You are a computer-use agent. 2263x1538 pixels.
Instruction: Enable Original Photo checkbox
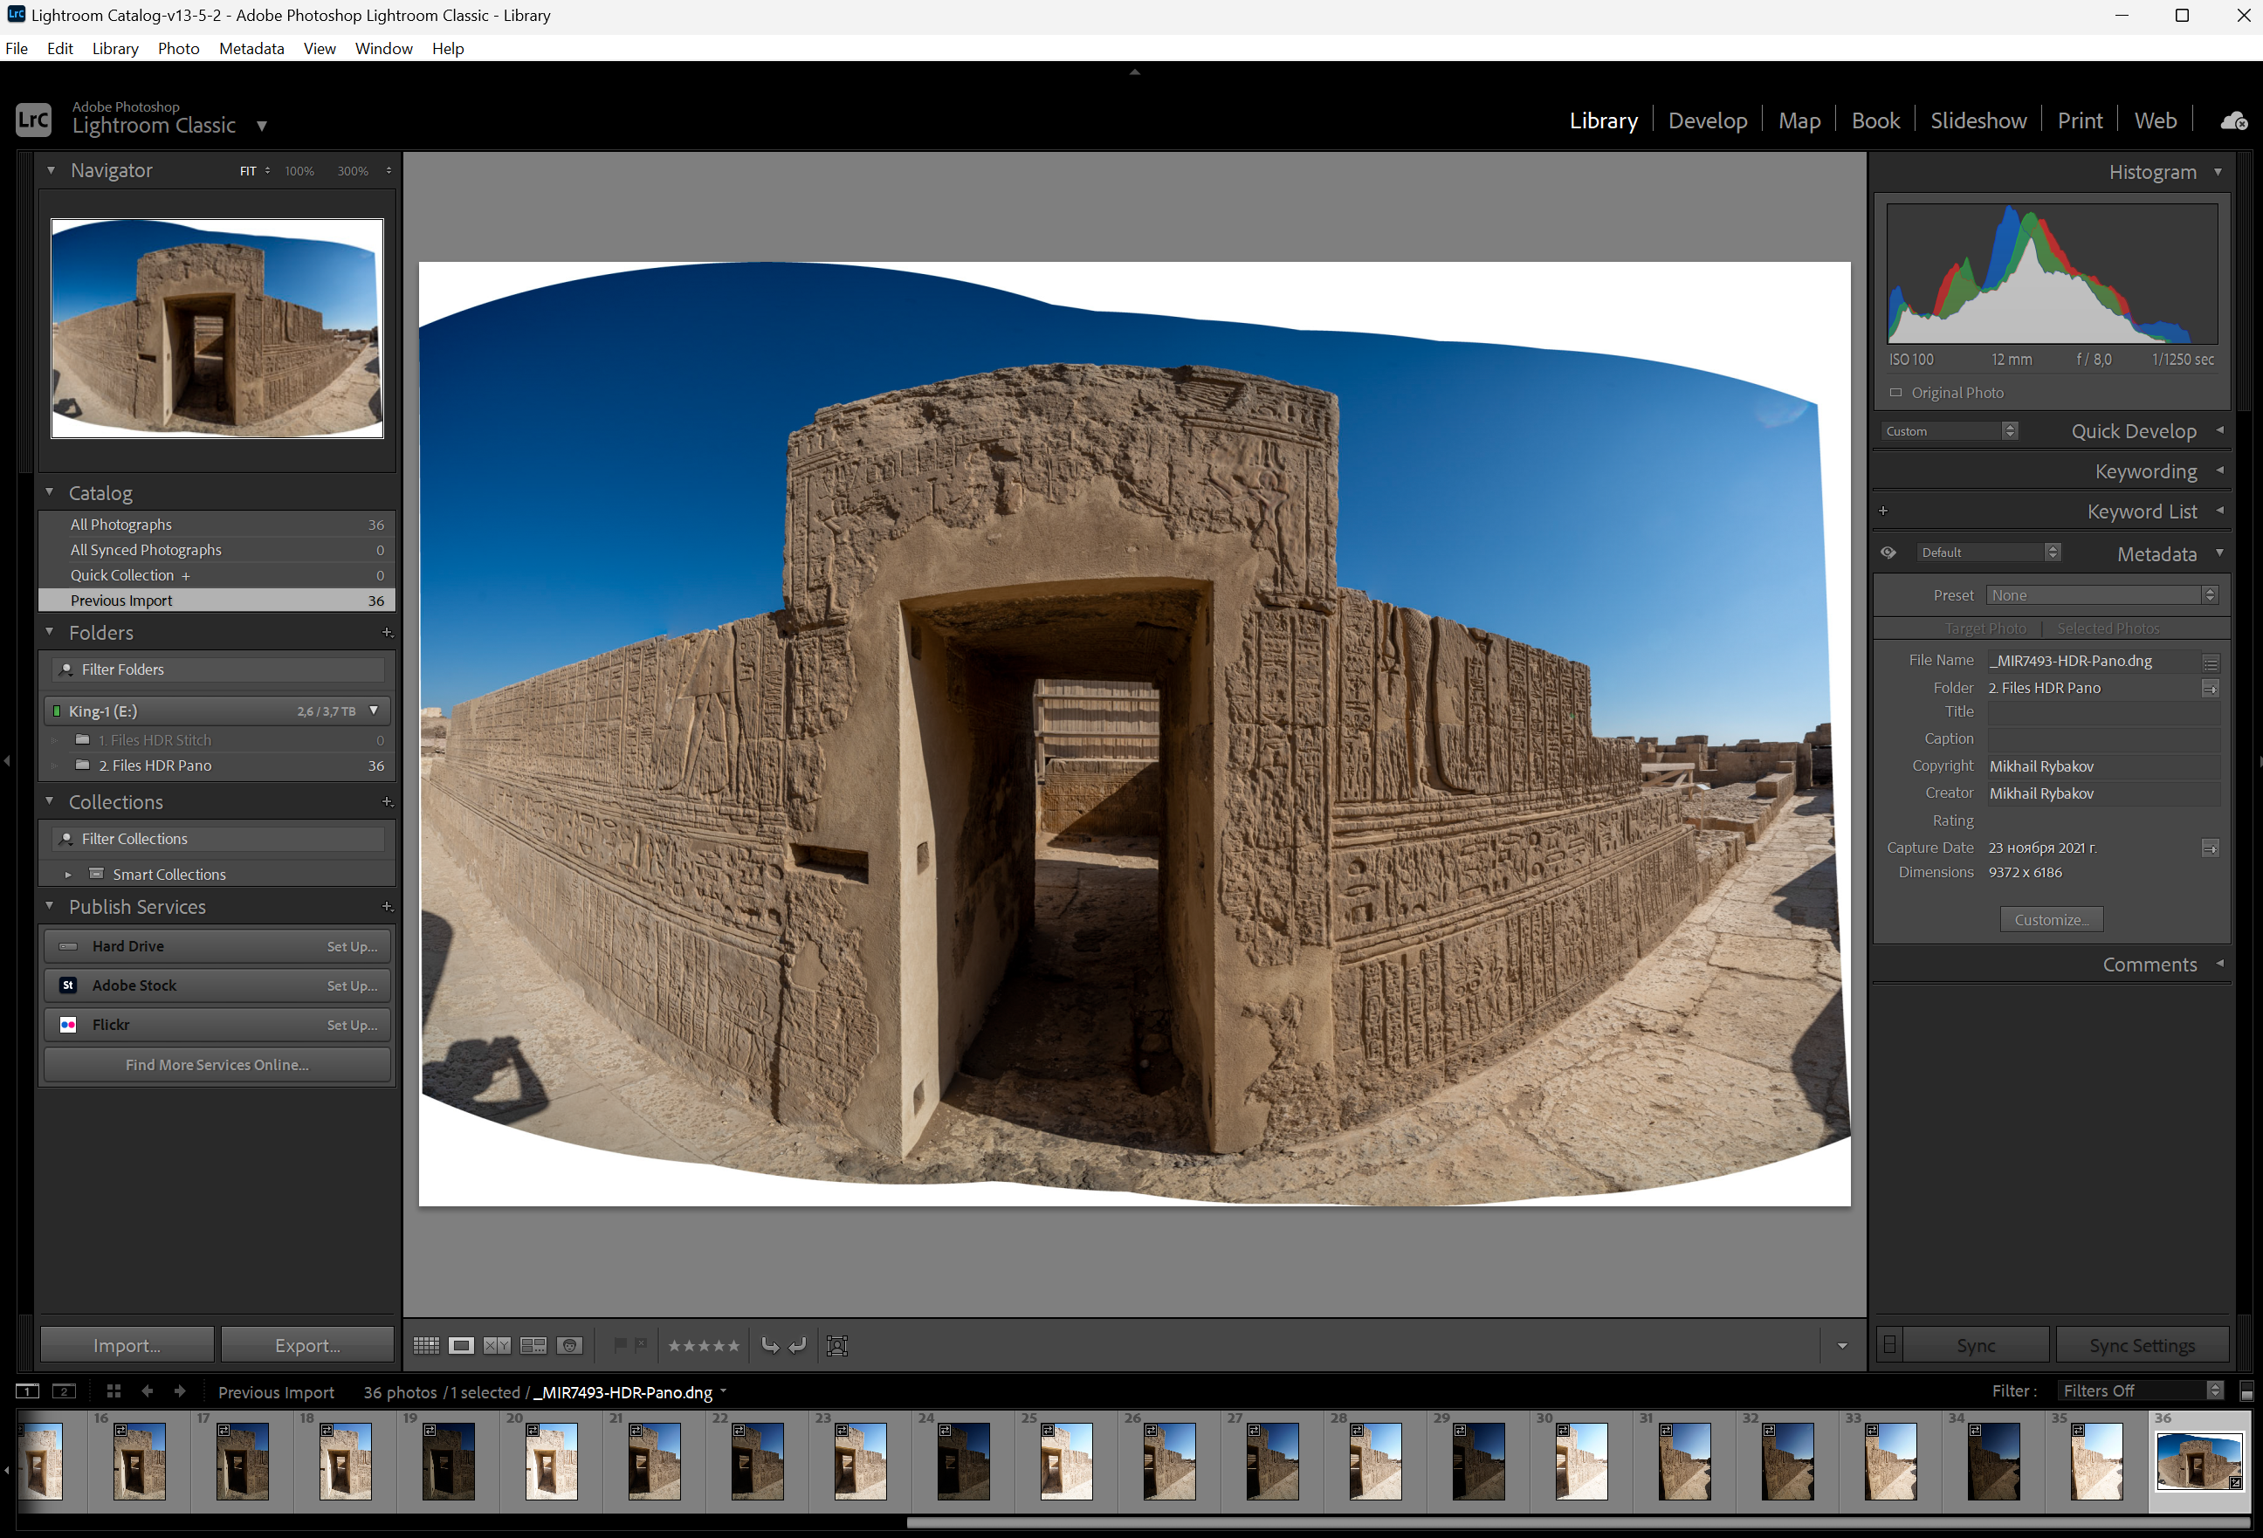[1895, 392]
